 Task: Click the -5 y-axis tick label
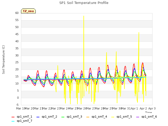click(x=17, y=105)
